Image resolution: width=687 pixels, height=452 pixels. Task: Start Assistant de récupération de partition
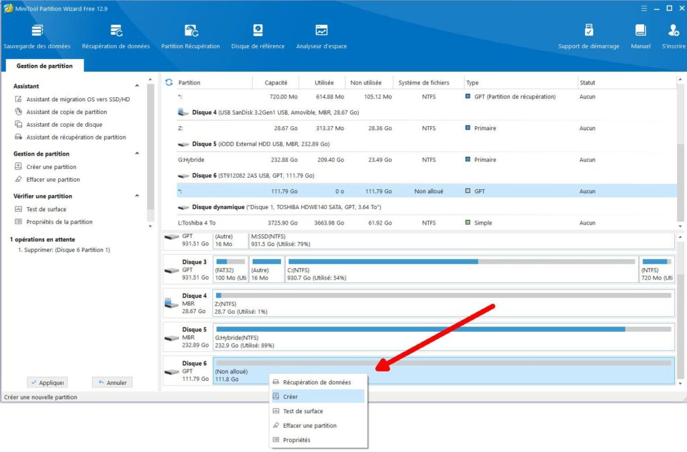click(x=70, y=137)
